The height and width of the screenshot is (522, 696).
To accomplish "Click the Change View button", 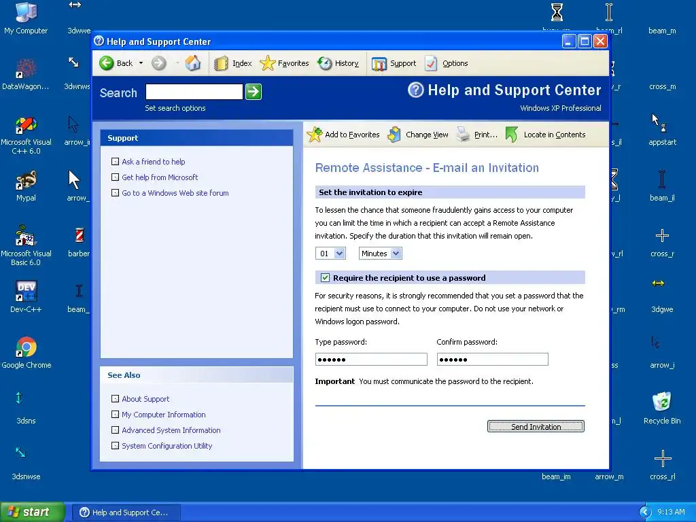I will [x=418, y=135].
